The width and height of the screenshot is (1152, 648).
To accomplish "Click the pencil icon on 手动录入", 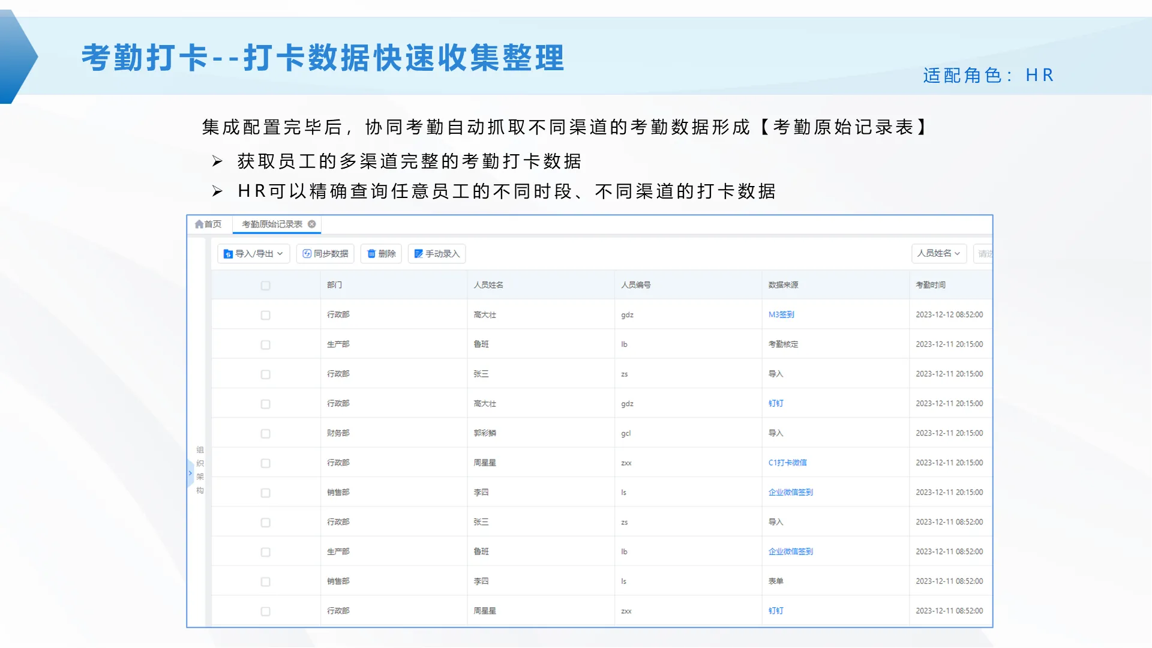I will point(419,254).
